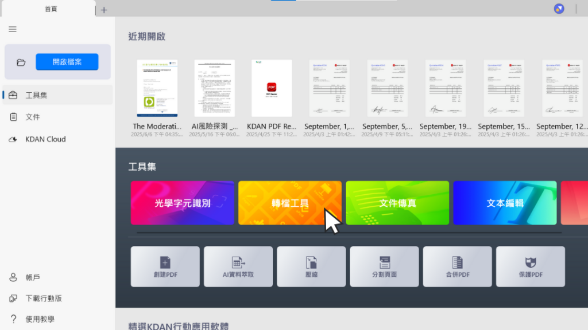The image size is (588, 330).
Task: Open 'AI風險探測' recent file thumbnail
Action: [215, 88]
